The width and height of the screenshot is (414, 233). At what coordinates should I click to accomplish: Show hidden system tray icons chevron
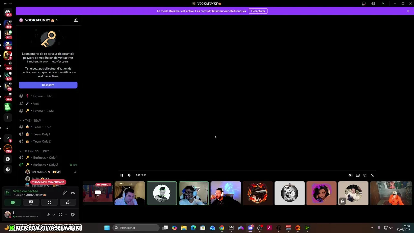coord(372,228)
